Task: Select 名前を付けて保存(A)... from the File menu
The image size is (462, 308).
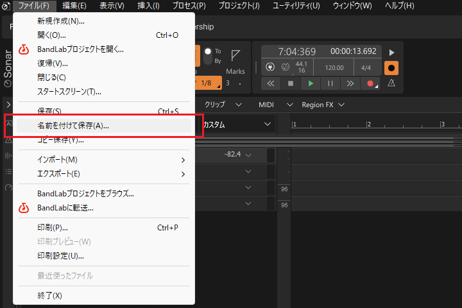Action: (x=73, y=126)
